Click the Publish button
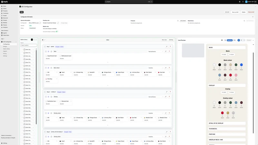The height and width of the screenshot is (145, 258). tap(243, 12)
